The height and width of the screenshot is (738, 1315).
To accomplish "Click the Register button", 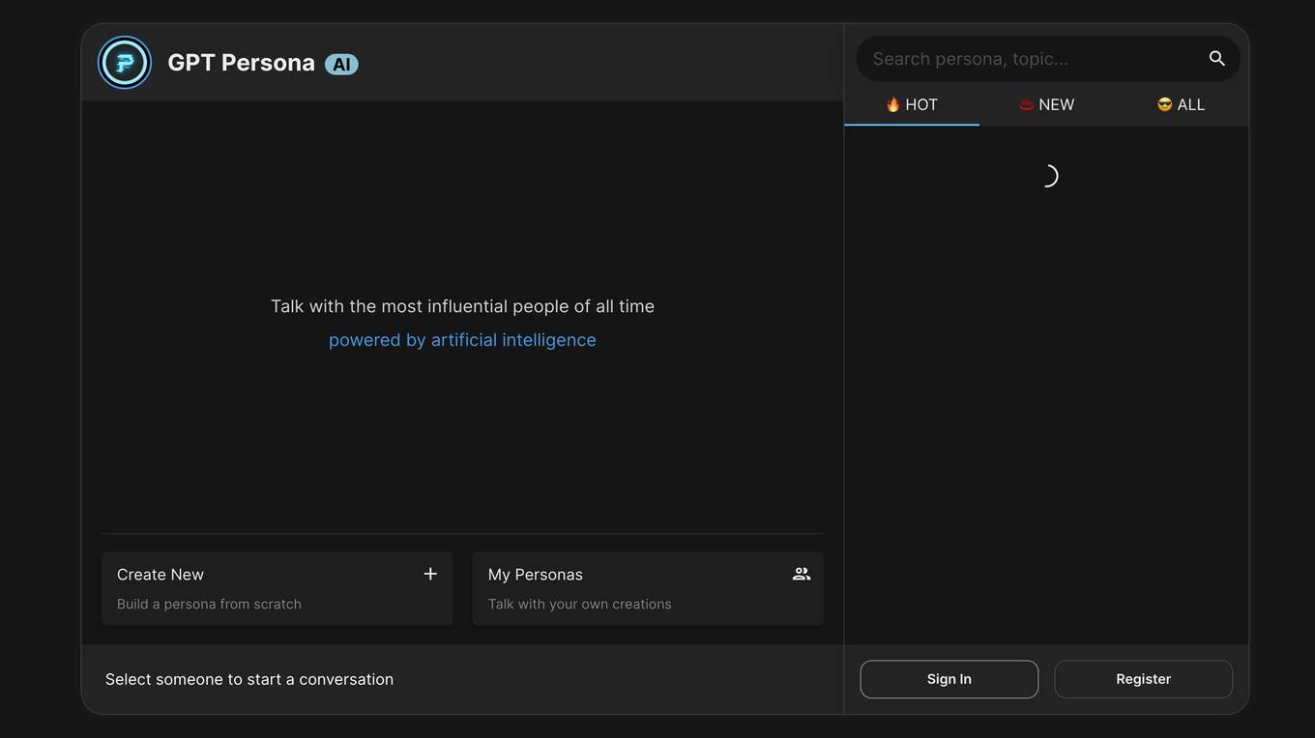I will click(x=1144, y=679).
